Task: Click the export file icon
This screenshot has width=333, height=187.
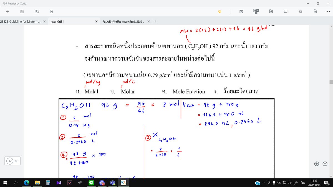Action: pyautogui.click(x=51, y=11)
